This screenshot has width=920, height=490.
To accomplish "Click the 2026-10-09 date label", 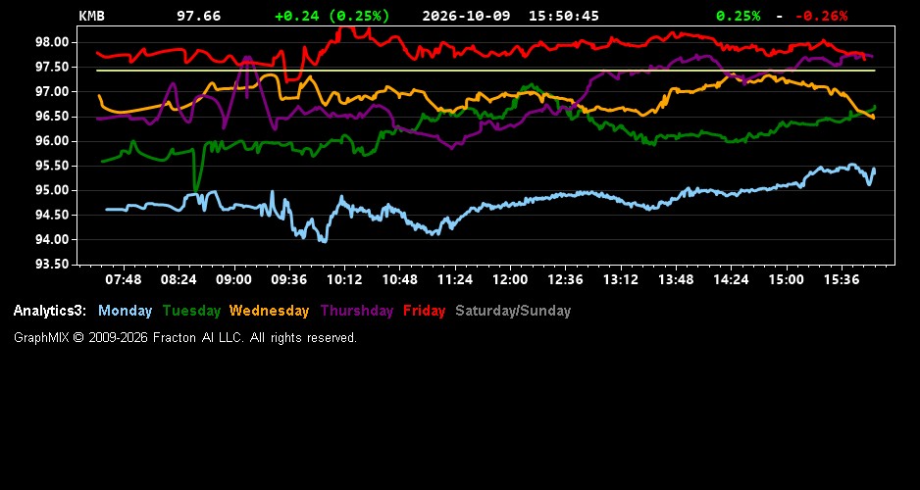I will [467, 16].
